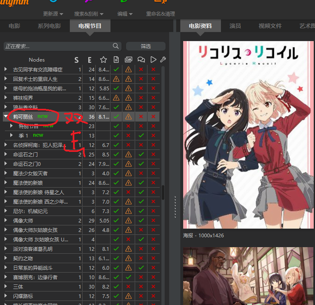Sort by the subtitles speech-bubble column icon

point(141,60)
